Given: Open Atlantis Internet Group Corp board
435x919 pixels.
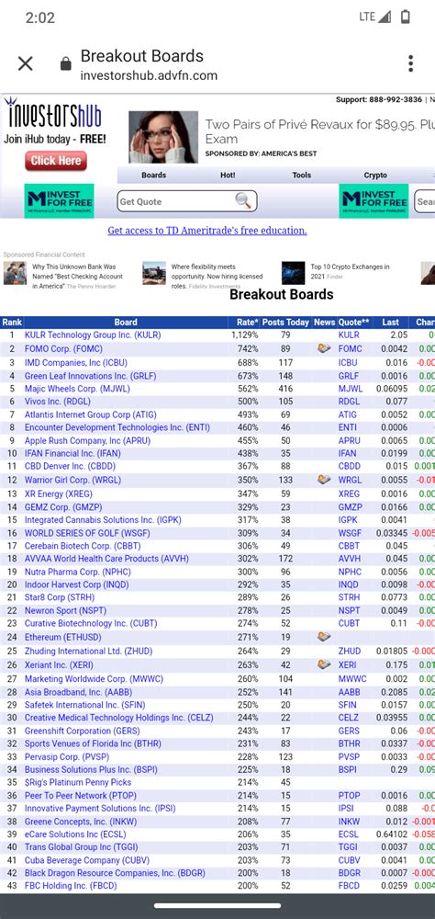Looking at the screenshot, I should tap(91, 414).
